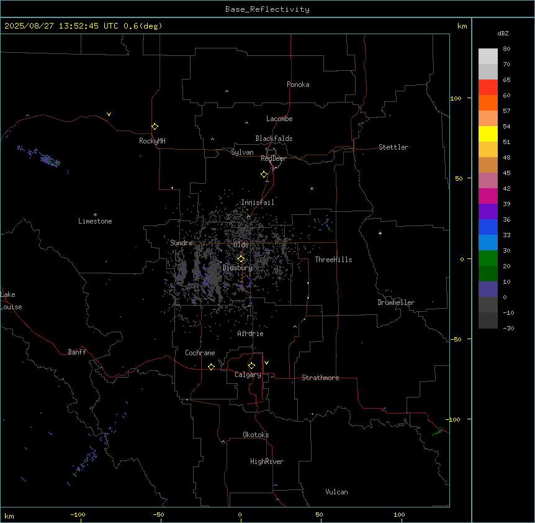Click the yellow station marker near RockyMH
The image size is (535, 523).
click(x=155, y=126)
